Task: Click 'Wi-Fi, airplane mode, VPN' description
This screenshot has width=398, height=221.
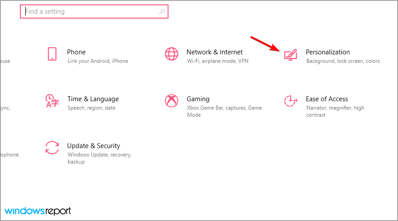Action: pos(218,61)
